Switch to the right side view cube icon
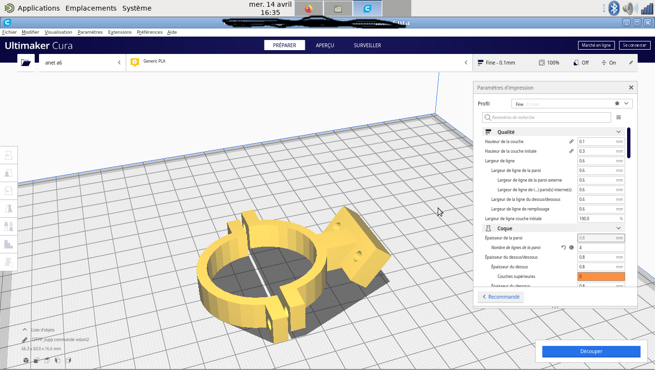 pos(68,360)
